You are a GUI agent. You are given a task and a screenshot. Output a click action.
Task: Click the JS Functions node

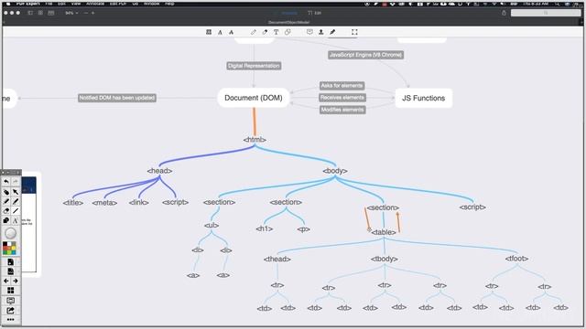point(423,98)
